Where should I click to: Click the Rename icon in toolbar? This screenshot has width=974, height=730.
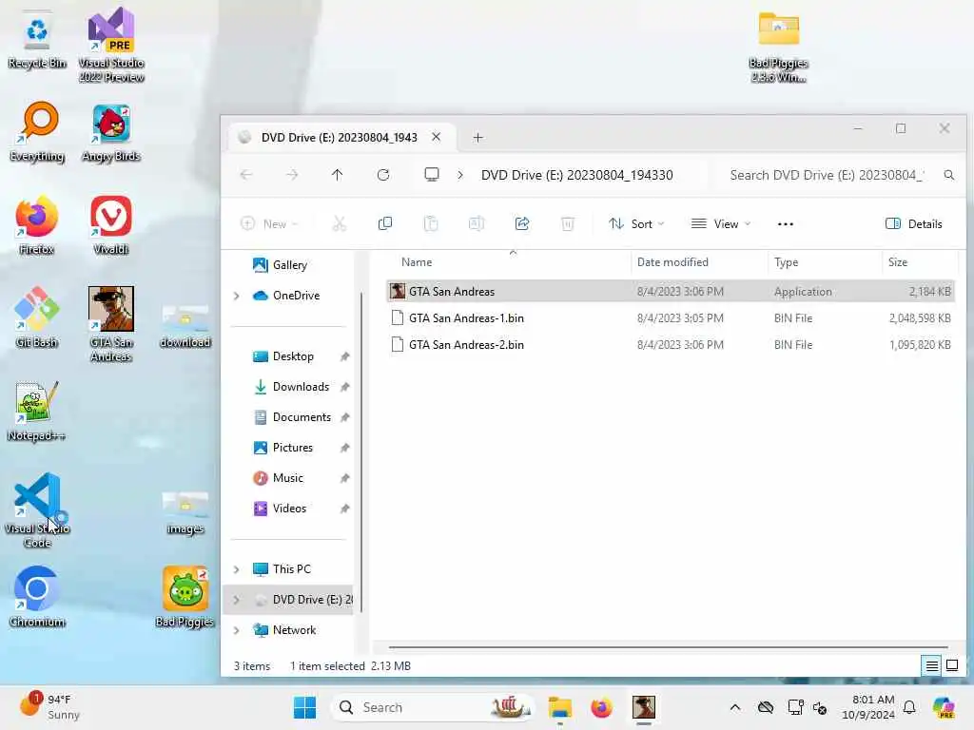(x=477, y=223)
